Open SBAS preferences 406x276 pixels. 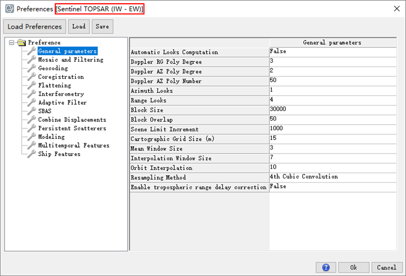click(x=45, y=111)
